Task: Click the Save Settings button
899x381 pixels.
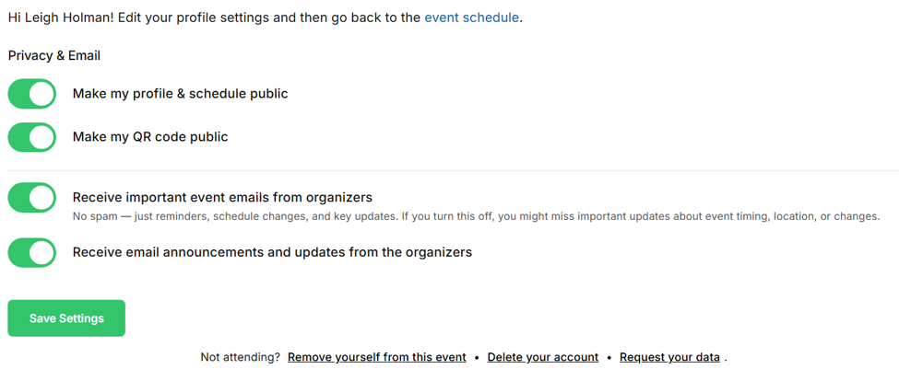Action: tap(66, 318)
